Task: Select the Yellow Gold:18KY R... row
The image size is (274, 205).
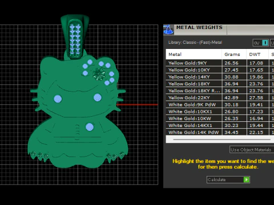Action: pos(220,91)
